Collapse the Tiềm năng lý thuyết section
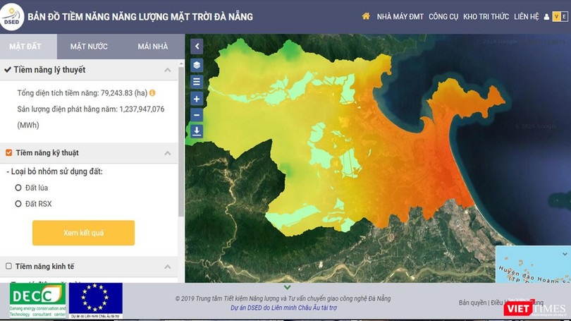Viewport: 571px width, 321px height. 168,71
